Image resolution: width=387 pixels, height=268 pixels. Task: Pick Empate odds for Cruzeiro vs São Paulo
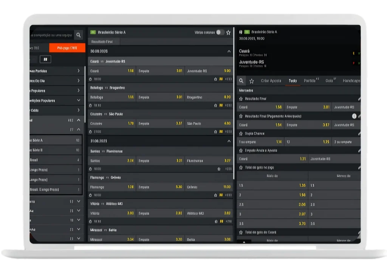click(x=160, y=123)
